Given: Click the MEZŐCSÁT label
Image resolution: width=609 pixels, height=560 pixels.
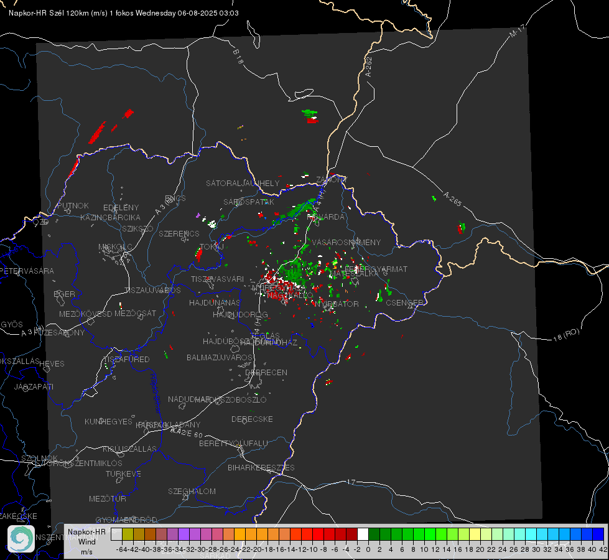Looking at the screenshot, I should [135, 313].
